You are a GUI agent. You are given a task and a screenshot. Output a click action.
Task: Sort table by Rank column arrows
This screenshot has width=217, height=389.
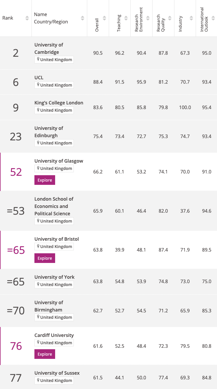(27, 18)
